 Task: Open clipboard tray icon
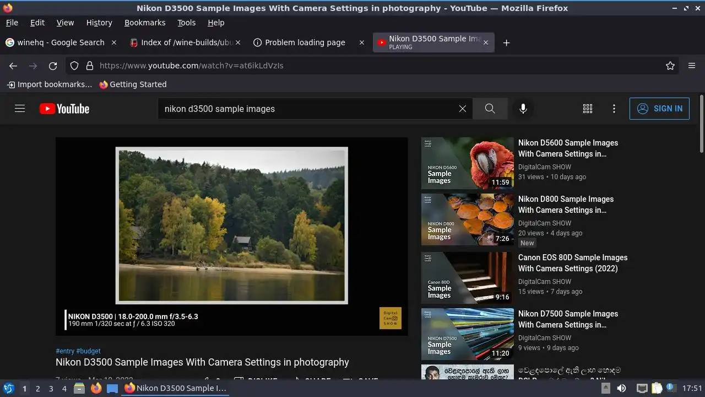coord(657,388)
